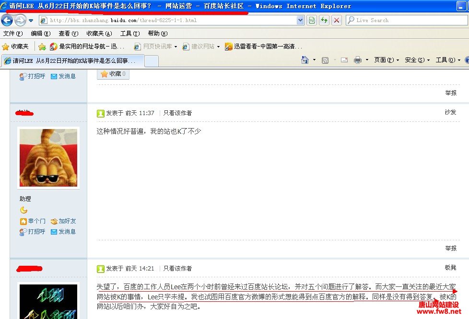Open the 网页快讯库 dropdown arrow
Image resolution: width=469 pixels, height=319 pixels.
coord(176,47)
